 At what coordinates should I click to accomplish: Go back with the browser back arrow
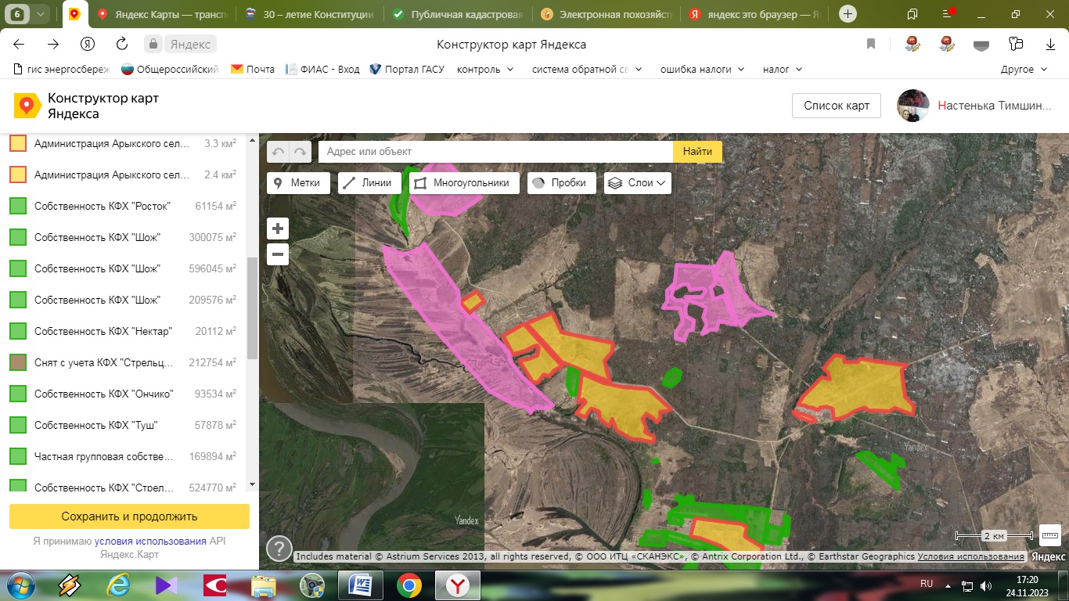pyautogui.click(x=19, y=45)
